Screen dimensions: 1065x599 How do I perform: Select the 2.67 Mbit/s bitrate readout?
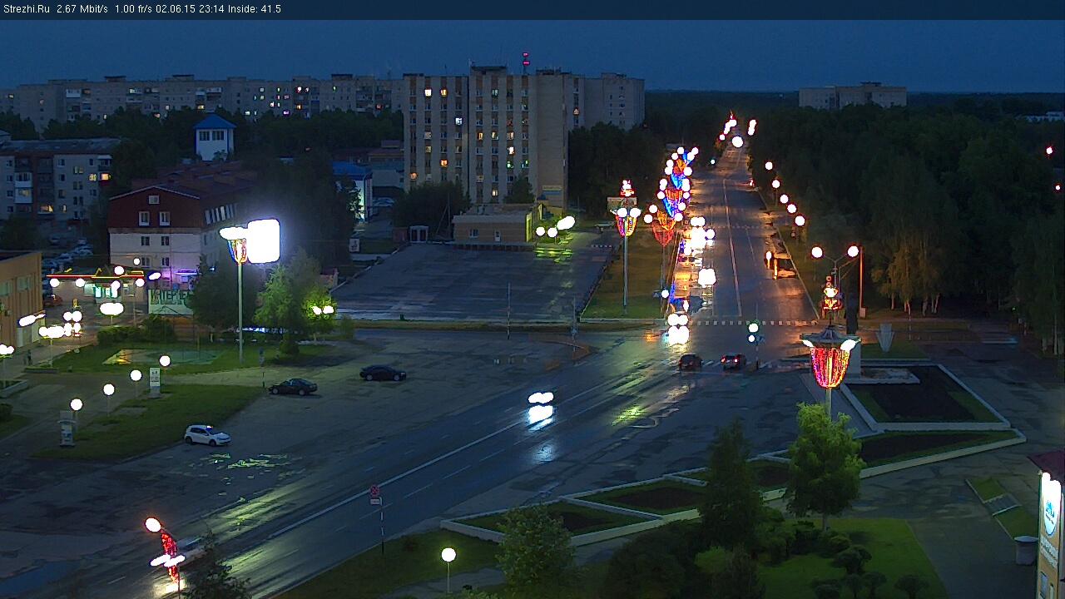82,9
